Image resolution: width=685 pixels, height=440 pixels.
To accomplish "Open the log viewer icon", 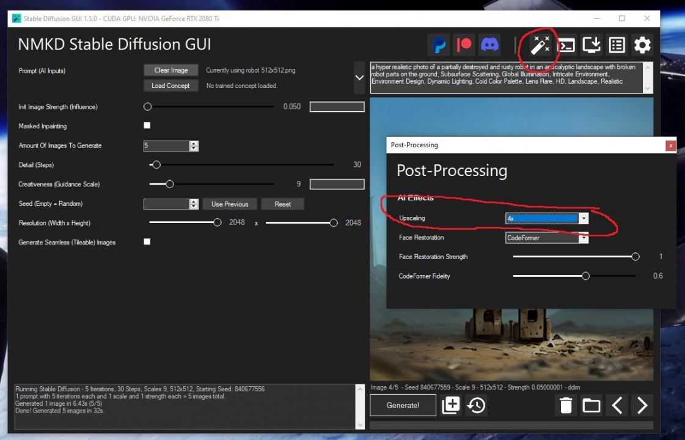I will pos(616,45).
